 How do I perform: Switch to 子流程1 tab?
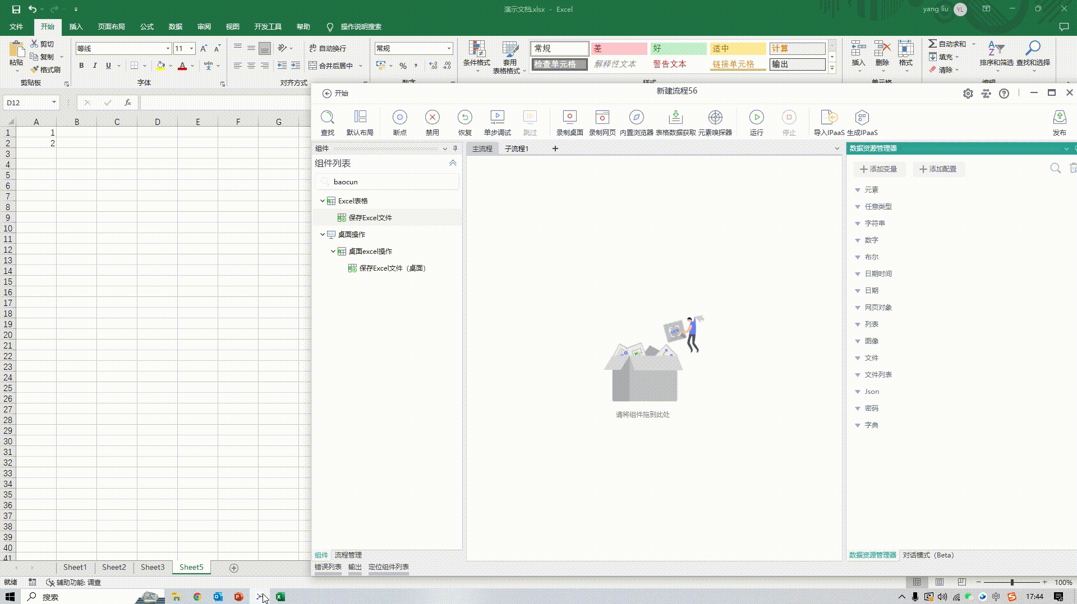517,148
